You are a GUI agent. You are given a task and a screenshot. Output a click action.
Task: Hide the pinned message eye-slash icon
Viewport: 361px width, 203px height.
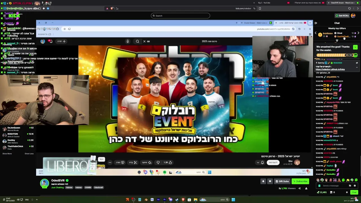357,63
